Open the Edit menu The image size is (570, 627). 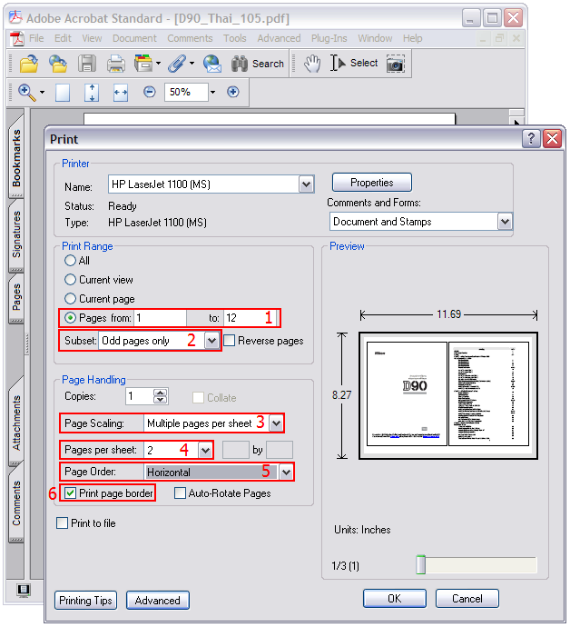(x=63, y=38)
